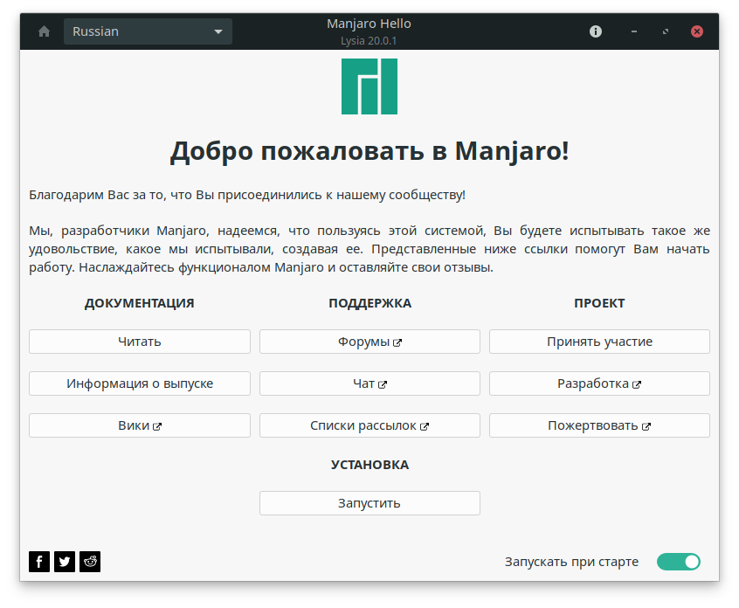Open the Reddit social icon
Image resolution: width=739 pixels, height=608 pixels.
point(90,562)
